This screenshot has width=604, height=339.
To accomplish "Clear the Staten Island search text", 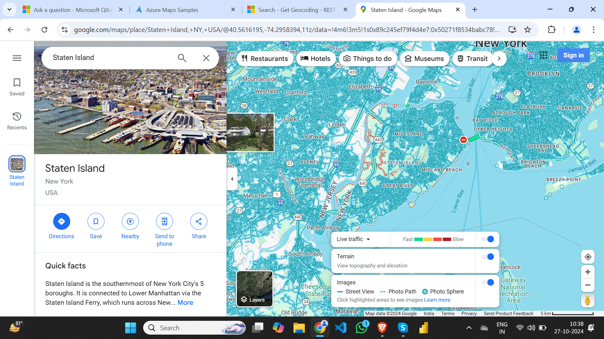I will [x=206, y=58].
